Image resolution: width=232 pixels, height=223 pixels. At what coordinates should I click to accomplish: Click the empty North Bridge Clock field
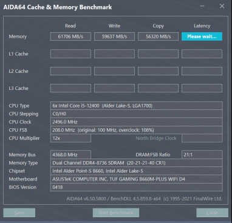pyautogui.click(x=202, y=138)
